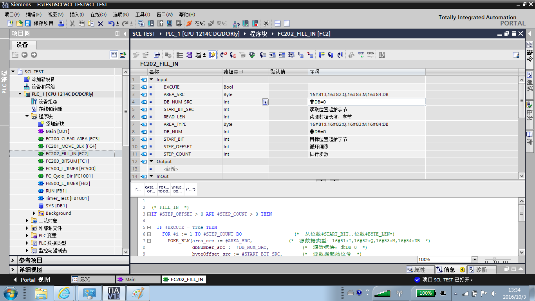Collapse the code fold at line 3
535x301 pixels.
pos(148,214)
